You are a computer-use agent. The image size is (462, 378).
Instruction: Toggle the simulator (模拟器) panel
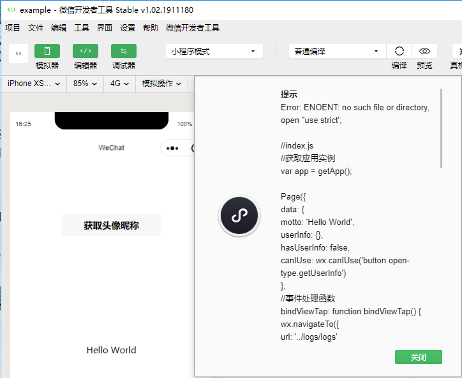pos(47,51)
